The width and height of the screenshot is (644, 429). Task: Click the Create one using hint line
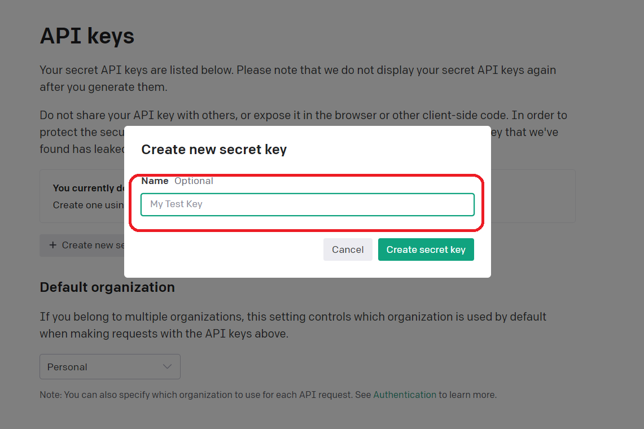point(88,205)
